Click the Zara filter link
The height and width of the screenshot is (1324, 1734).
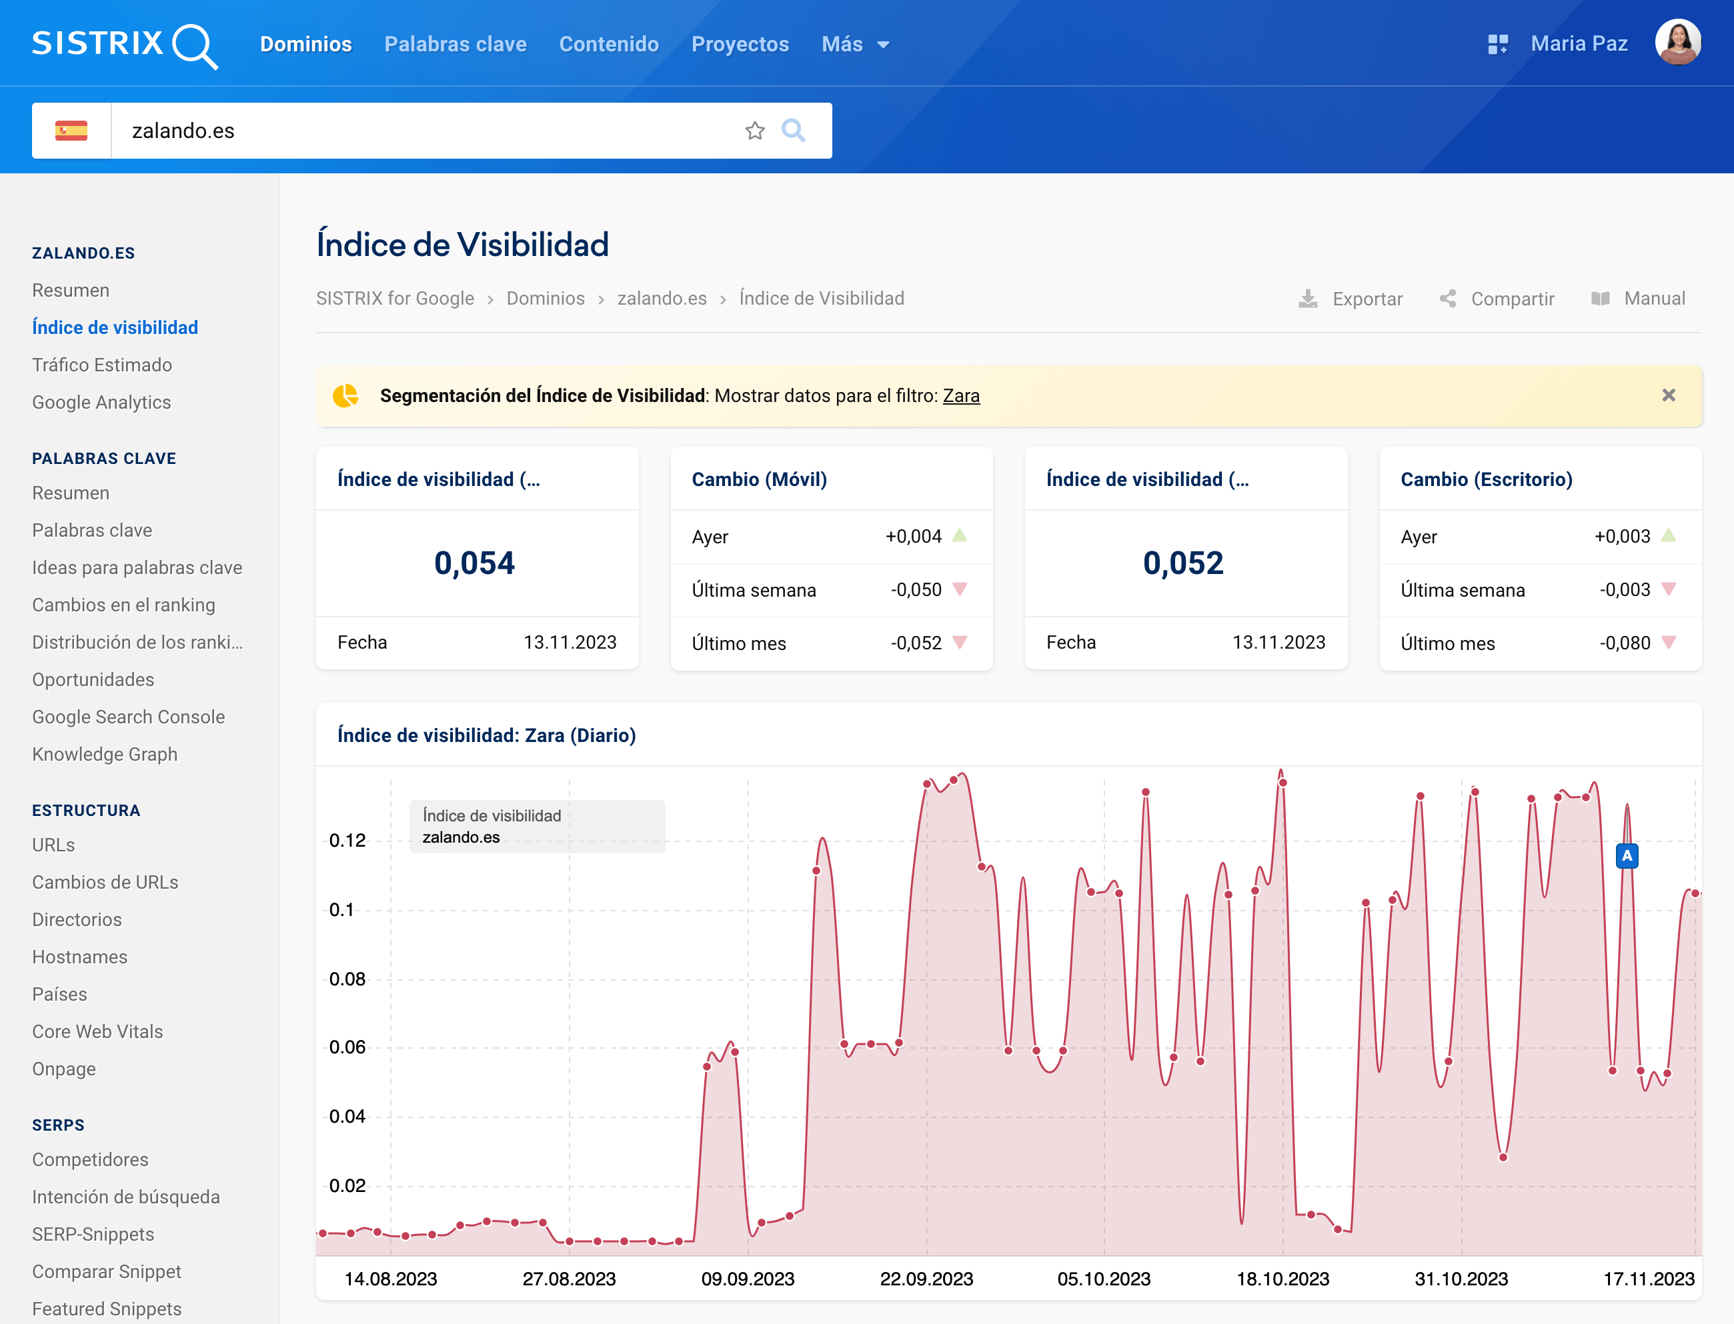click(x=961, y=395)
